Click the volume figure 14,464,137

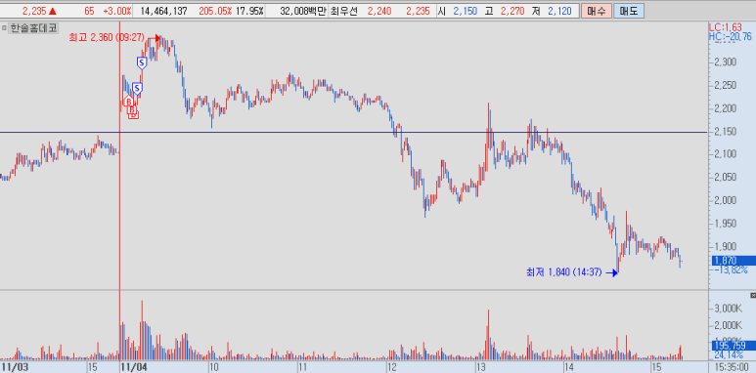[163, 11]
